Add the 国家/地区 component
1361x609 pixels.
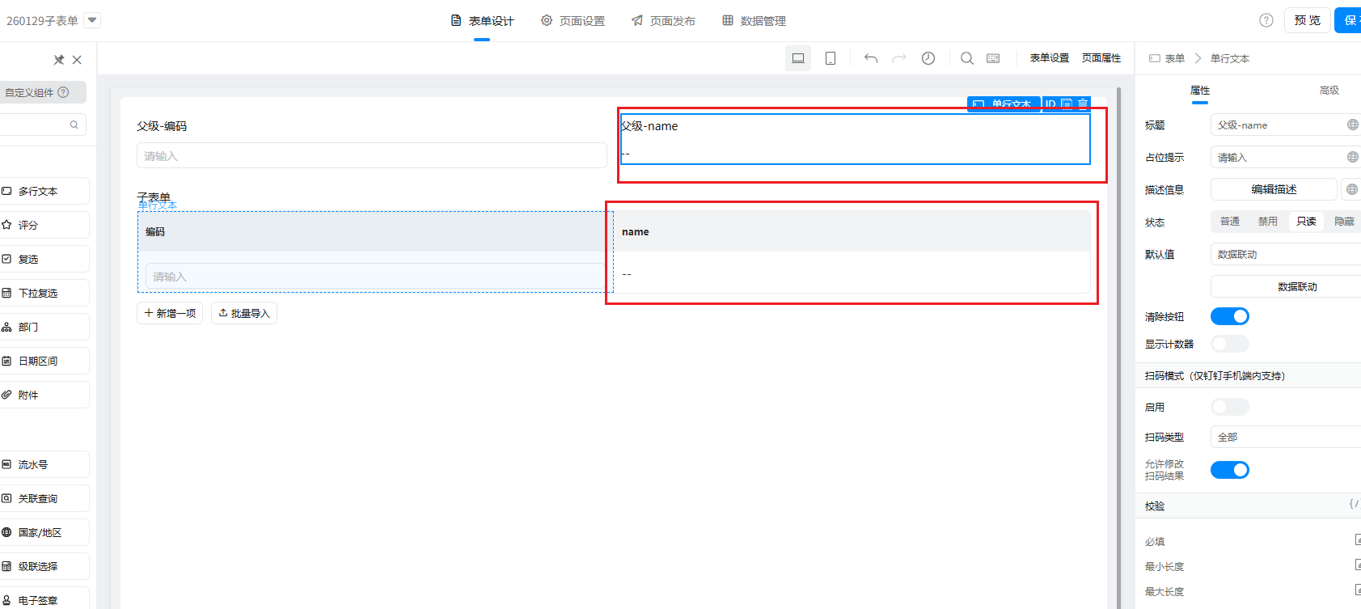42,533
